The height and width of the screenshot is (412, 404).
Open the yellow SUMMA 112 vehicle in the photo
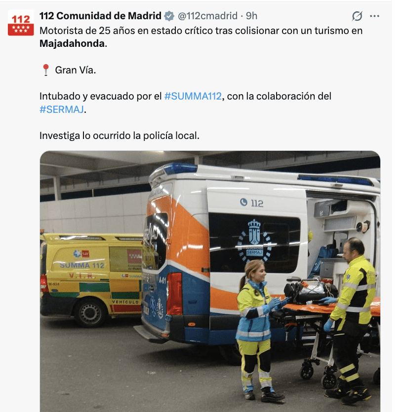point(91,279)
